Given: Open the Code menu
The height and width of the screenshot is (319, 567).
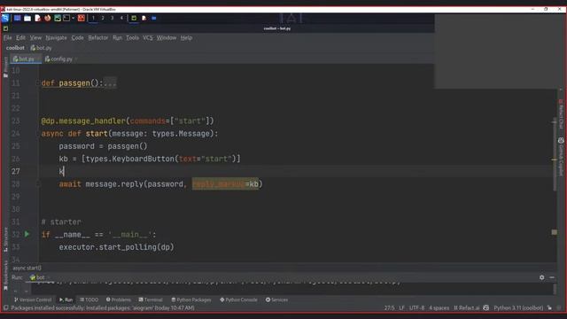Looking at the screenshot, I should [x=77, y=37].
